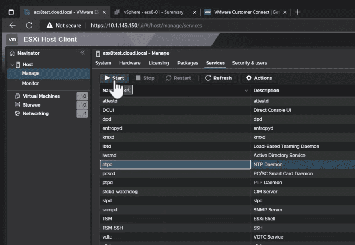The height and width of the screenshot is (245, 355).
Task: Switch to vSphere esx8-01 Summary browser tab
Action: (x=153, y=12)
